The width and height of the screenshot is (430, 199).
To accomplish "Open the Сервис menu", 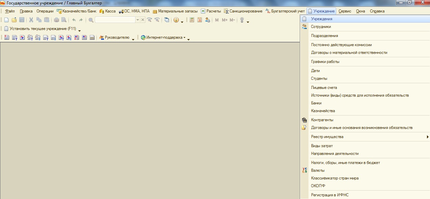I will [345, 11].
